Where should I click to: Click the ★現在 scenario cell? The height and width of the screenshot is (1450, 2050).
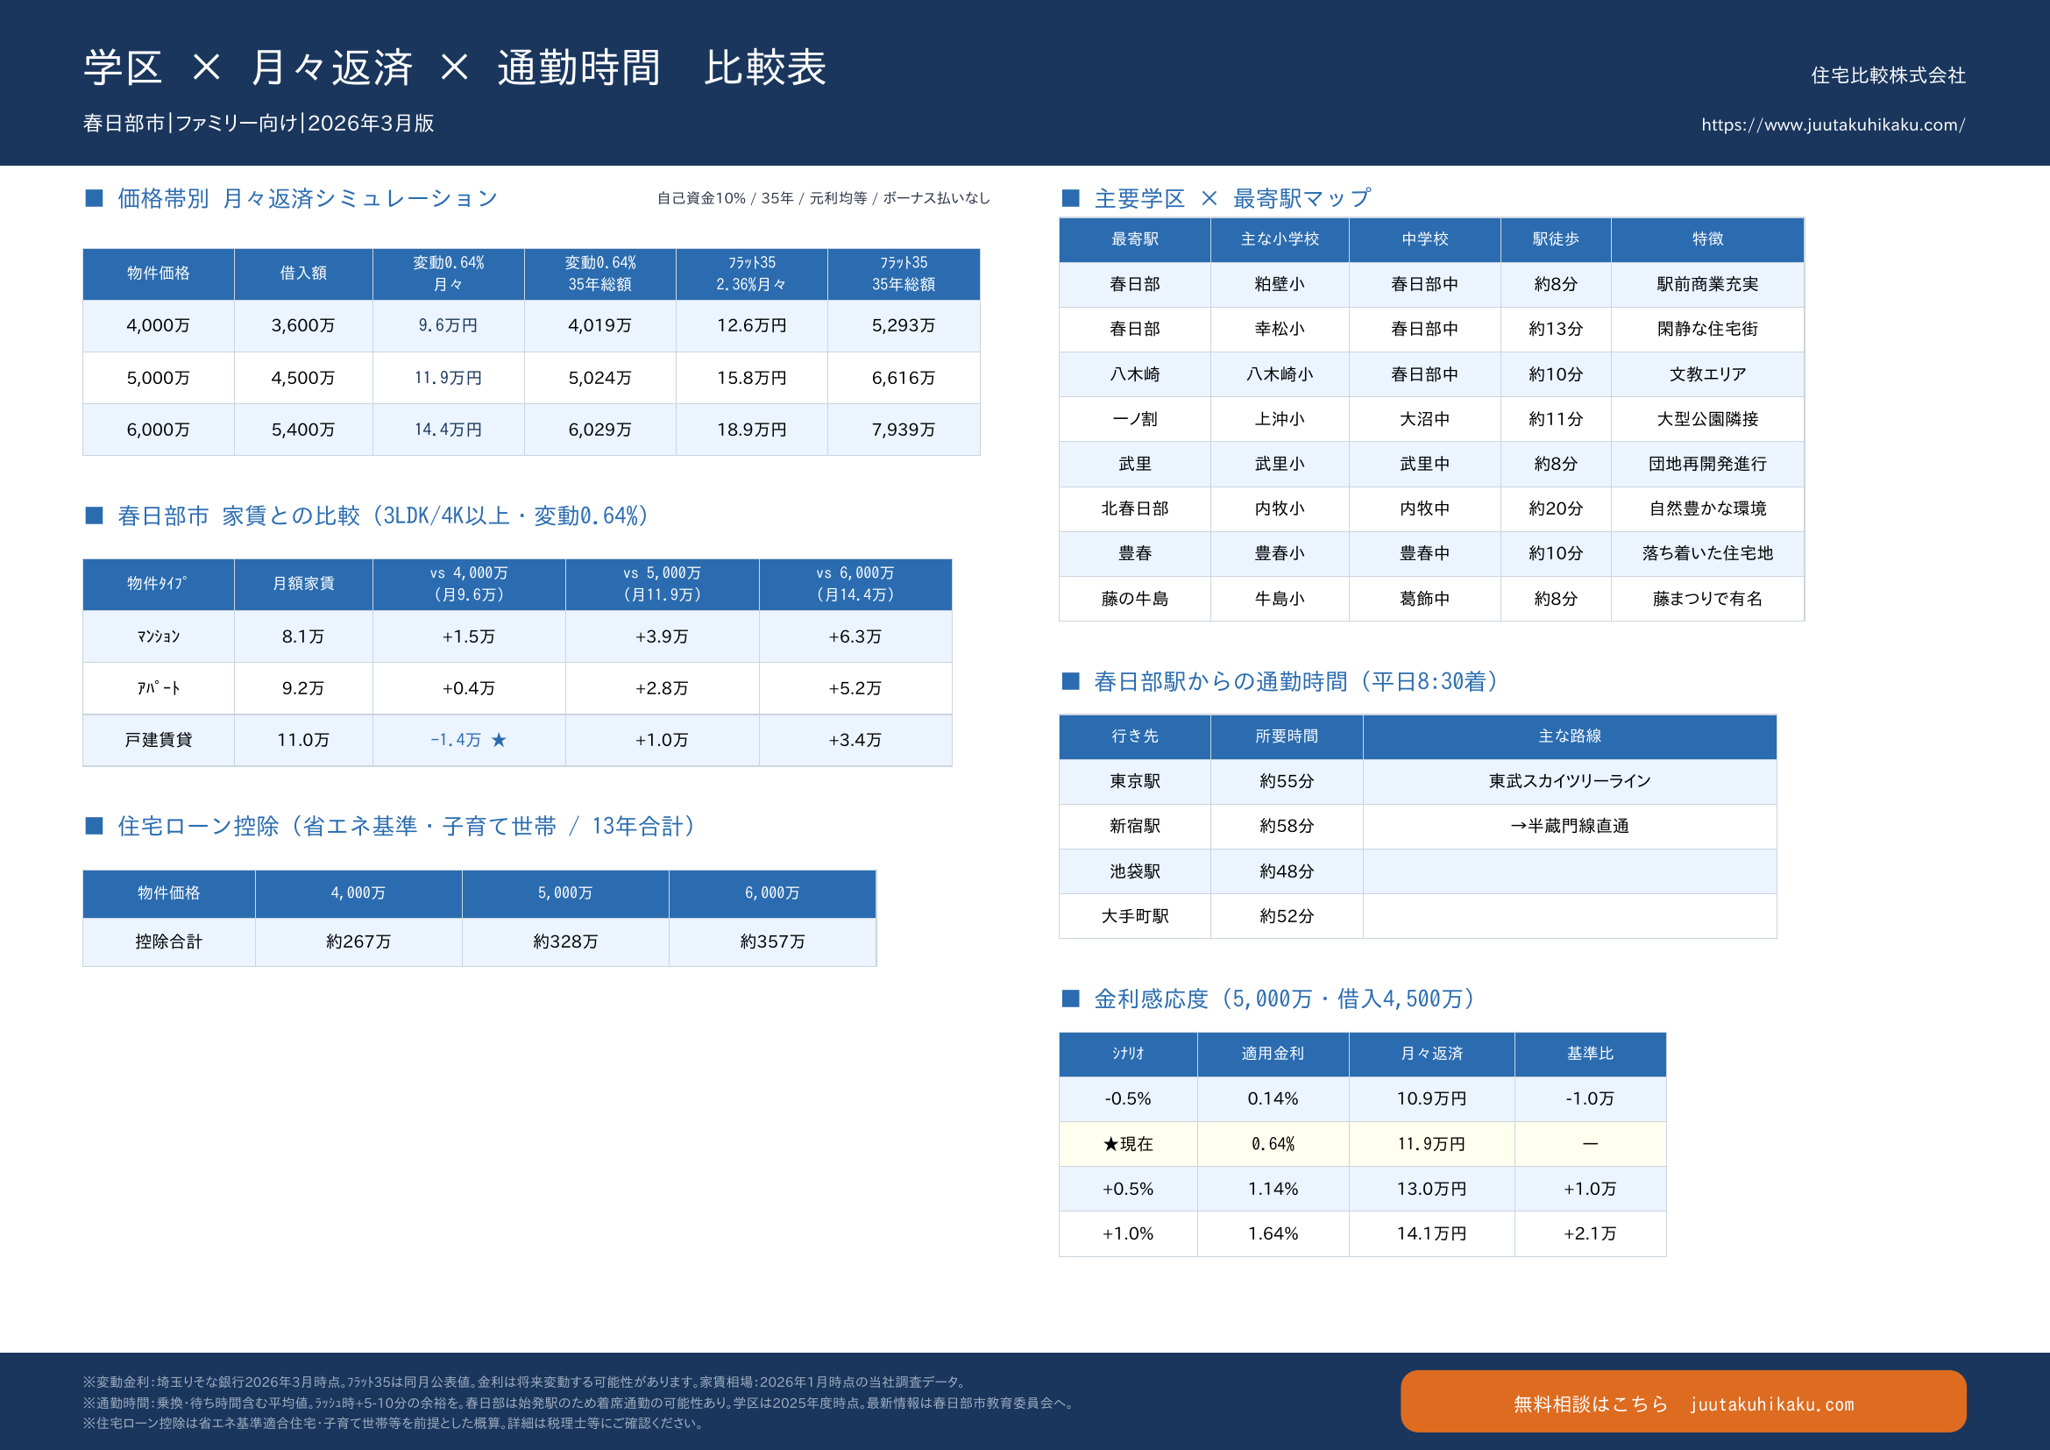pos(1127,1144)
